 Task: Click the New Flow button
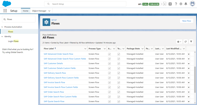pyautogui.click(x=187, y=21)
